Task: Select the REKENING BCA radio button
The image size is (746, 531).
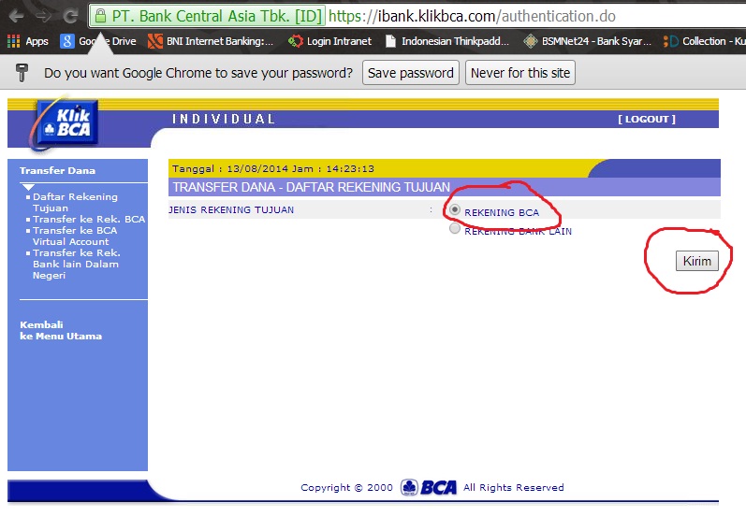Action: [455, 209]
